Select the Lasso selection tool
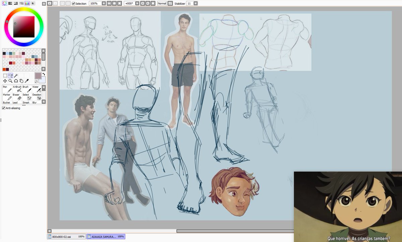 pos(10,75)
